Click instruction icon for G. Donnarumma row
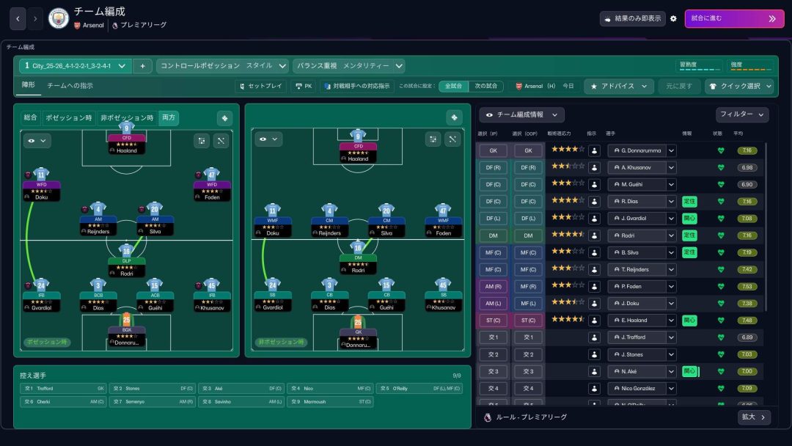Screen dimensions: 792x446 (595, 150)
